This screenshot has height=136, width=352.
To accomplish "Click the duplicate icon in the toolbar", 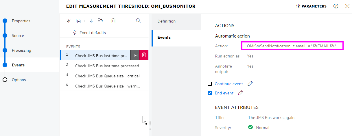I will (78, 21).
